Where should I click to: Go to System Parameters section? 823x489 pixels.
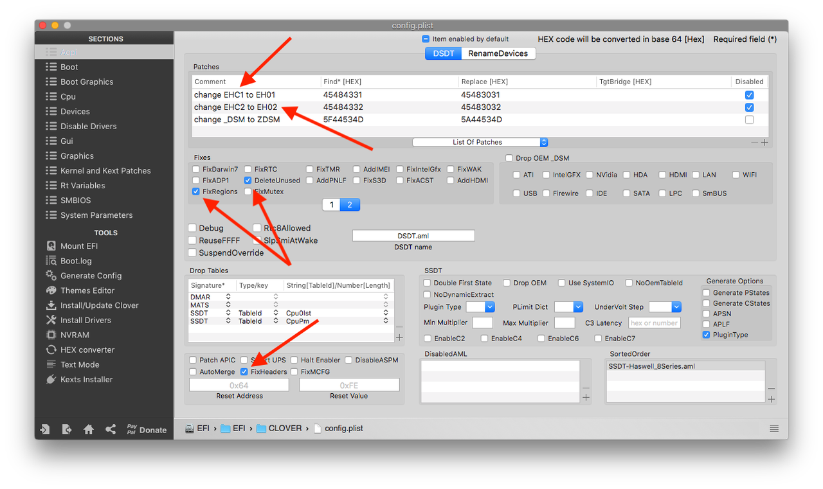coord(96,215)
